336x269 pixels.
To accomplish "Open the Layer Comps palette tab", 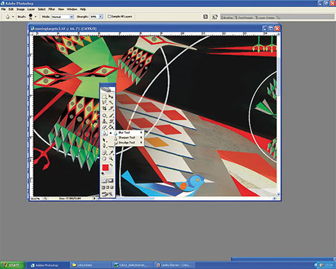I will (266, 17).
